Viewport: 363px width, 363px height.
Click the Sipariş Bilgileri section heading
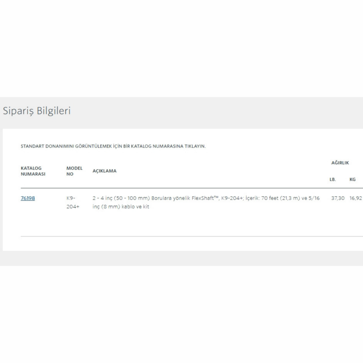pos(37,111)
